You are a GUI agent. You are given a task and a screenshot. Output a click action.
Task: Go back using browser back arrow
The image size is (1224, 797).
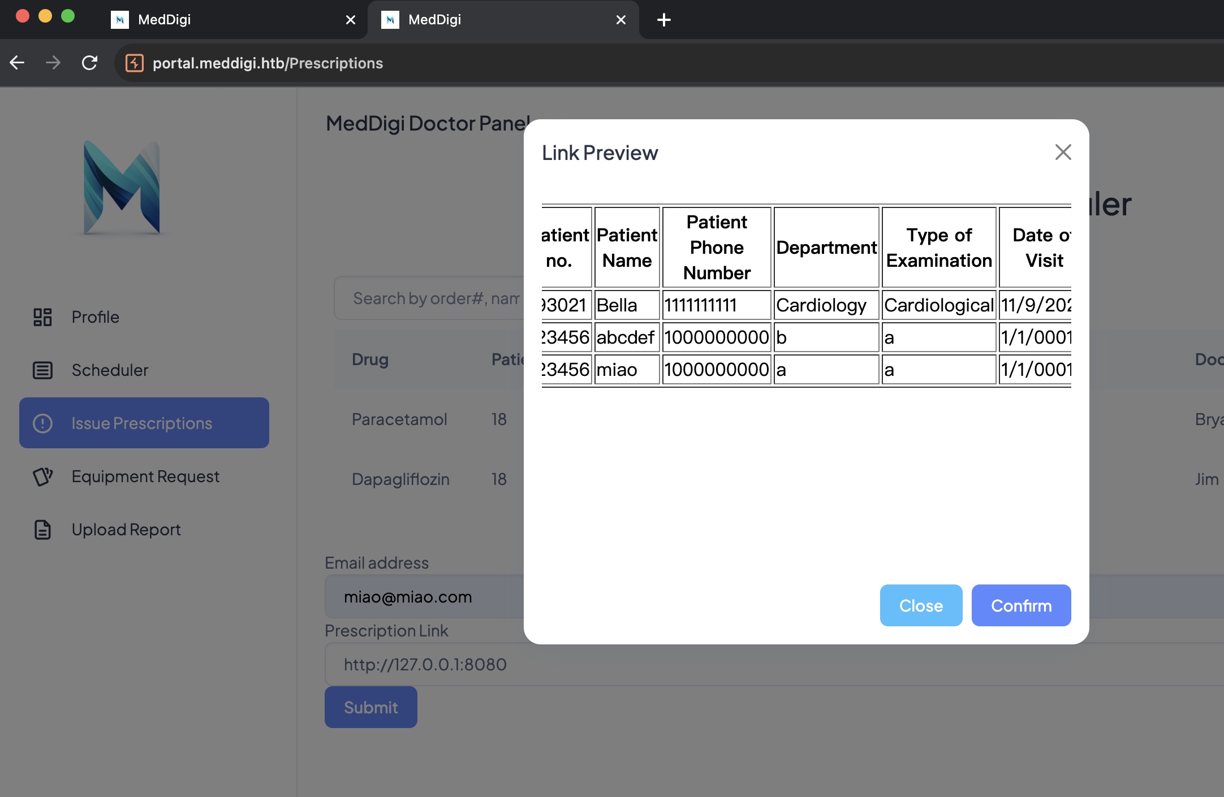point(17,63)
